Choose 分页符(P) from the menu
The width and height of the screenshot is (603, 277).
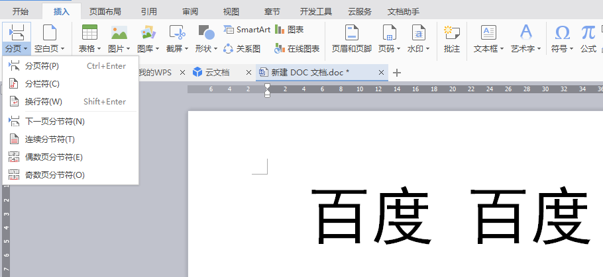pos(70,66)
